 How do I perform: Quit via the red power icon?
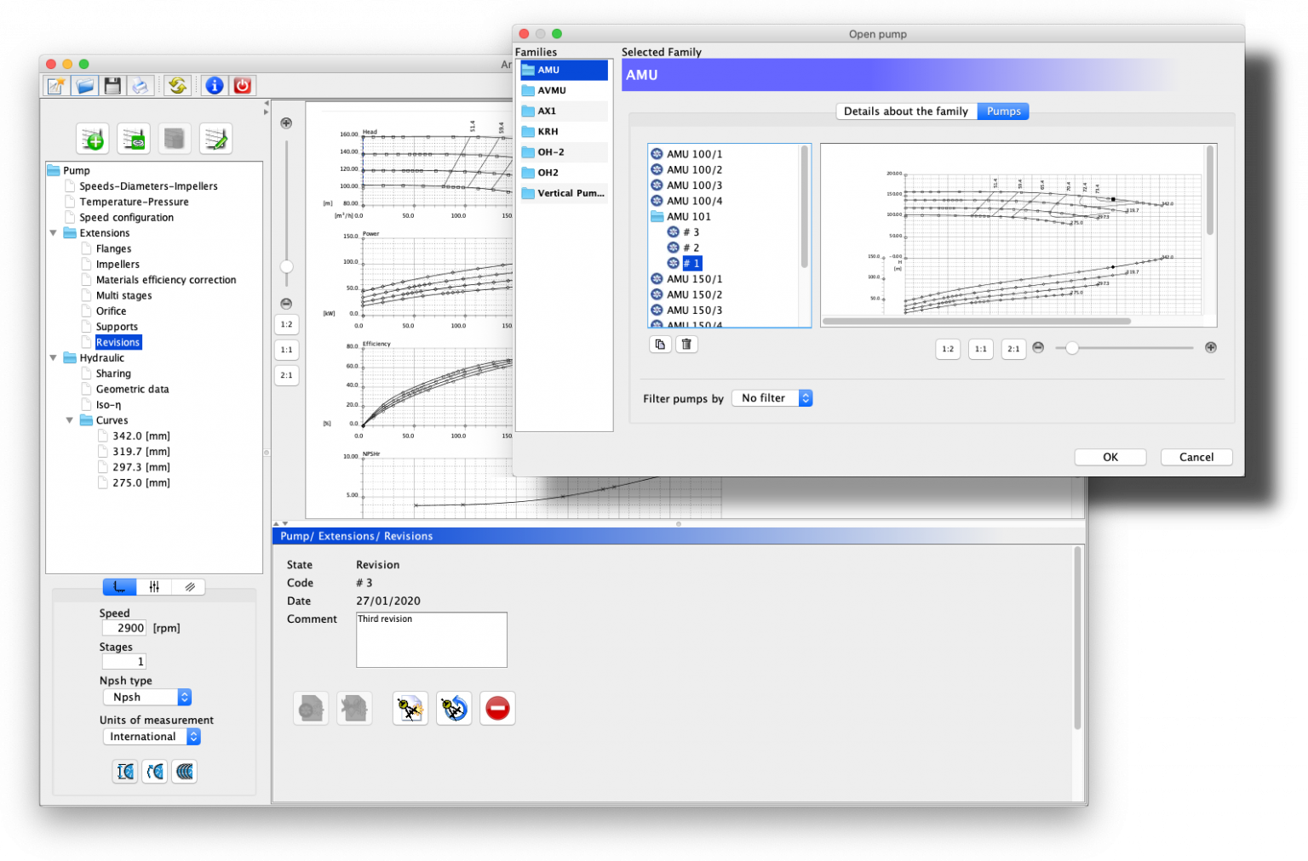pyautogui.click(x=242, y=85)
